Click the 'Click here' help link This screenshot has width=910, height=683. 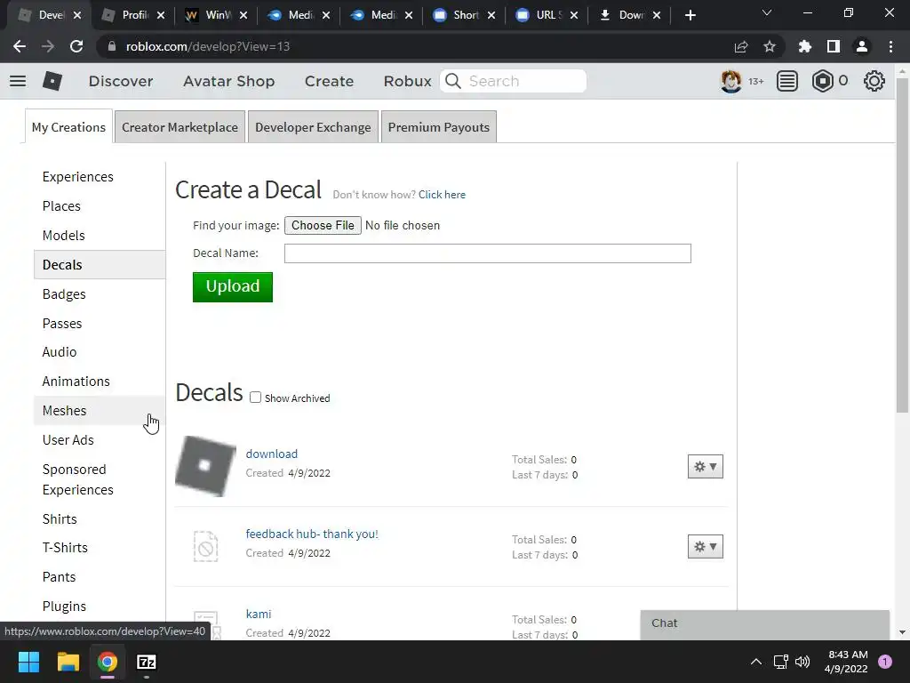[x=442, y=195]
